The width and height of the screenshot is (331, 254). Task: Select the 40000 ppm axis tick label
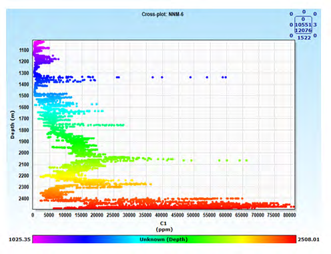click(x=161, y=215)
